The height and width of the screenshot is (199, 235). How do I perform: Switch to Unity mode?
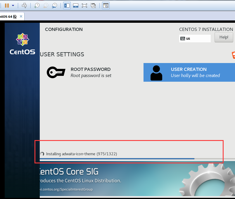pyautogui.click(x=93, y=6)
